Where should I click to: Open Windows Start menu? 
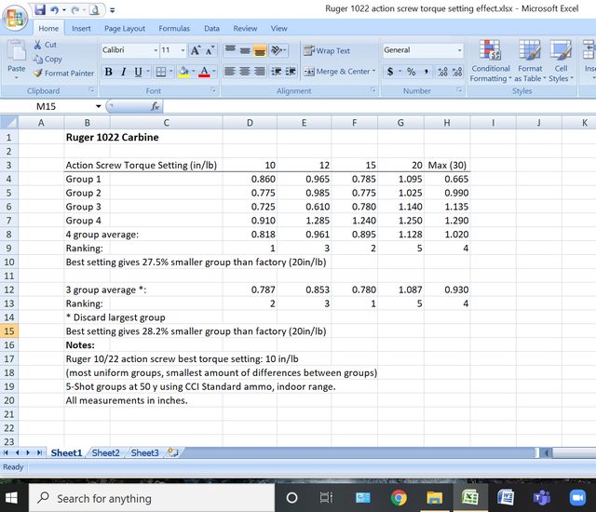click(11, 498)
